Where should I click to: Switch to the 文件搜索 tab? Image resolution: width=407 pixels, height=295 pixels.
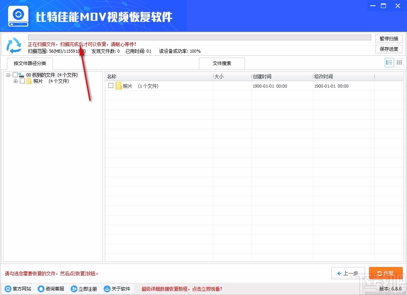coord(222,63)
